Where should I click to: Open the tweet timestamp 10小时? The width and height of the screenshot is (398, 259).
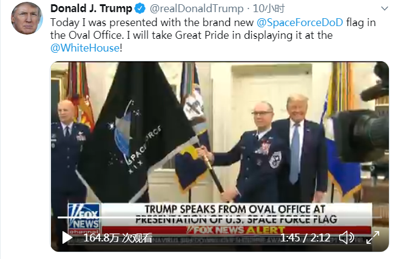(269, 8)
